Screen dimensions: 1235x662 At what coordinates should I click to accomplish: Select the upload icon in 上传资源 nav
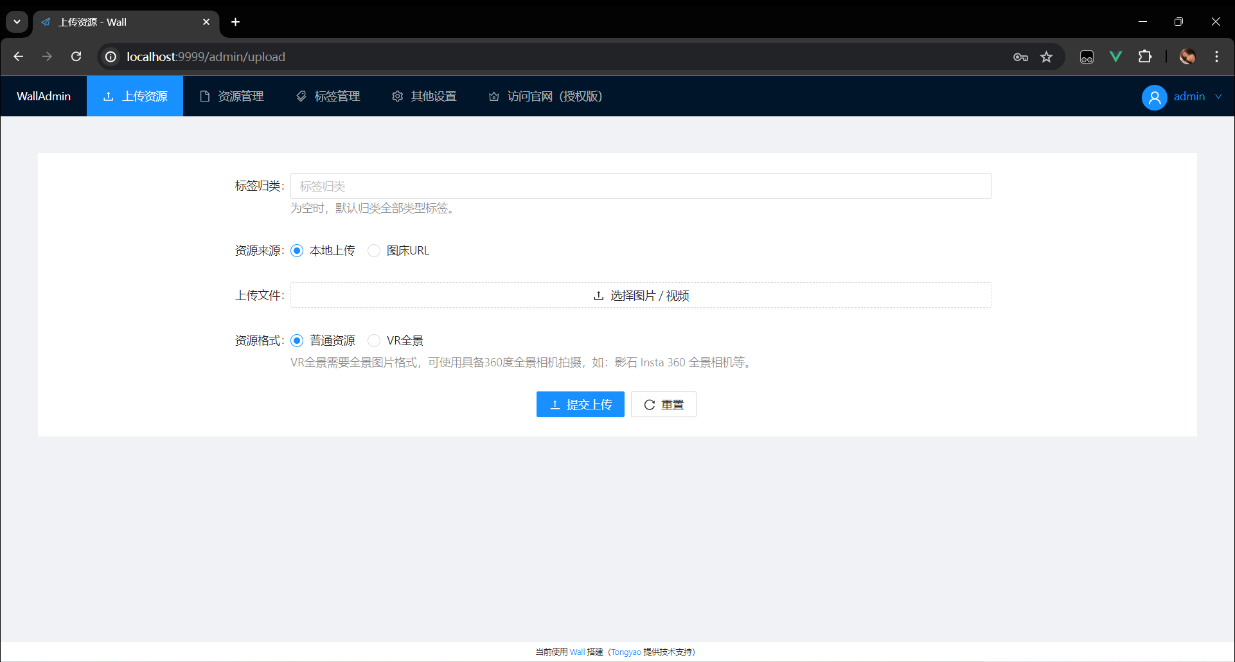(x=108, y=96)
